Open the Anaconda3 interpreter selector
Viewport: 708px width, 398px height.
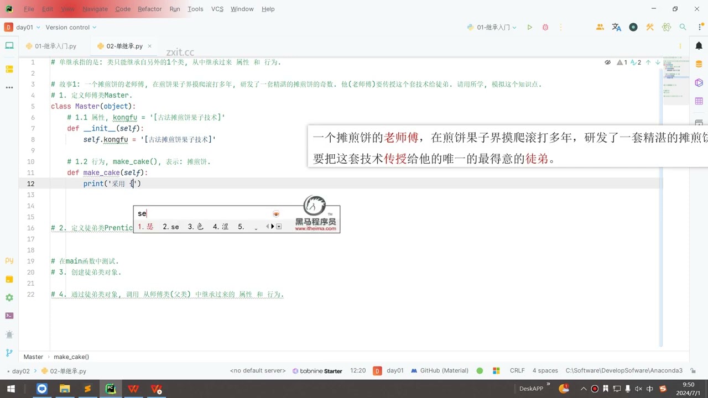click(x=624, y=371)
